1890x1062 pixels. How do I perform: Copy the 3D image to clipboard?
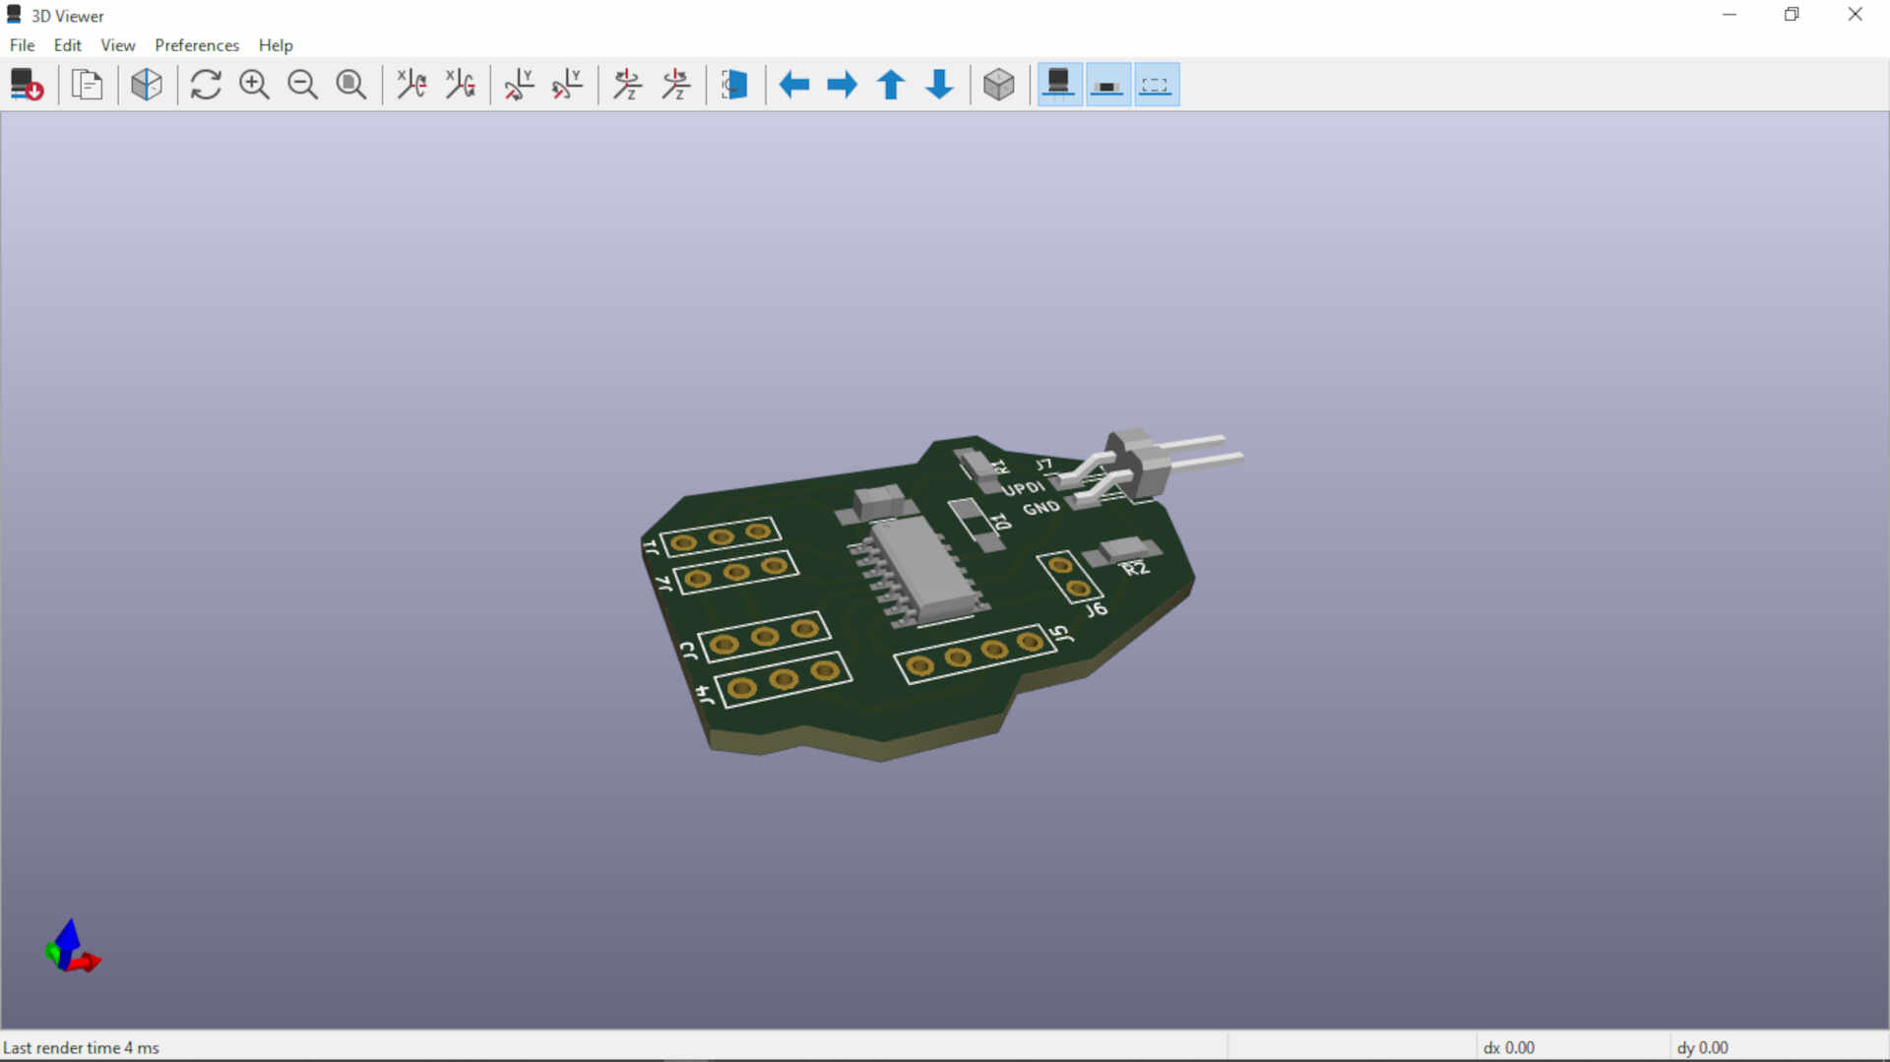click(x=88, y=85)
